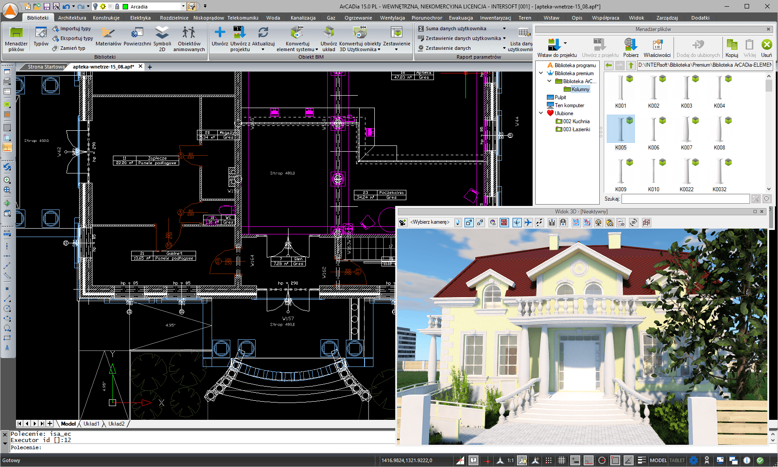Click the undo arrow icon
Image resolution: width=778 pixels, height=467 pixels.
(66, 6)
